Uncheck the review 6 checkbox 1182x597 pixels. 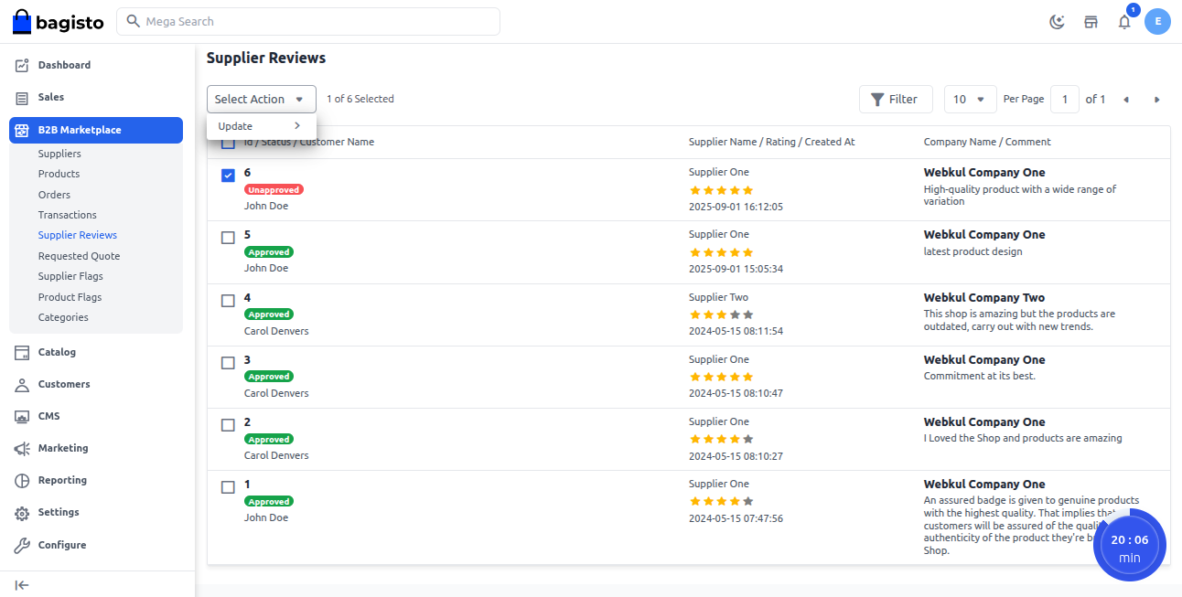point(228,176)
